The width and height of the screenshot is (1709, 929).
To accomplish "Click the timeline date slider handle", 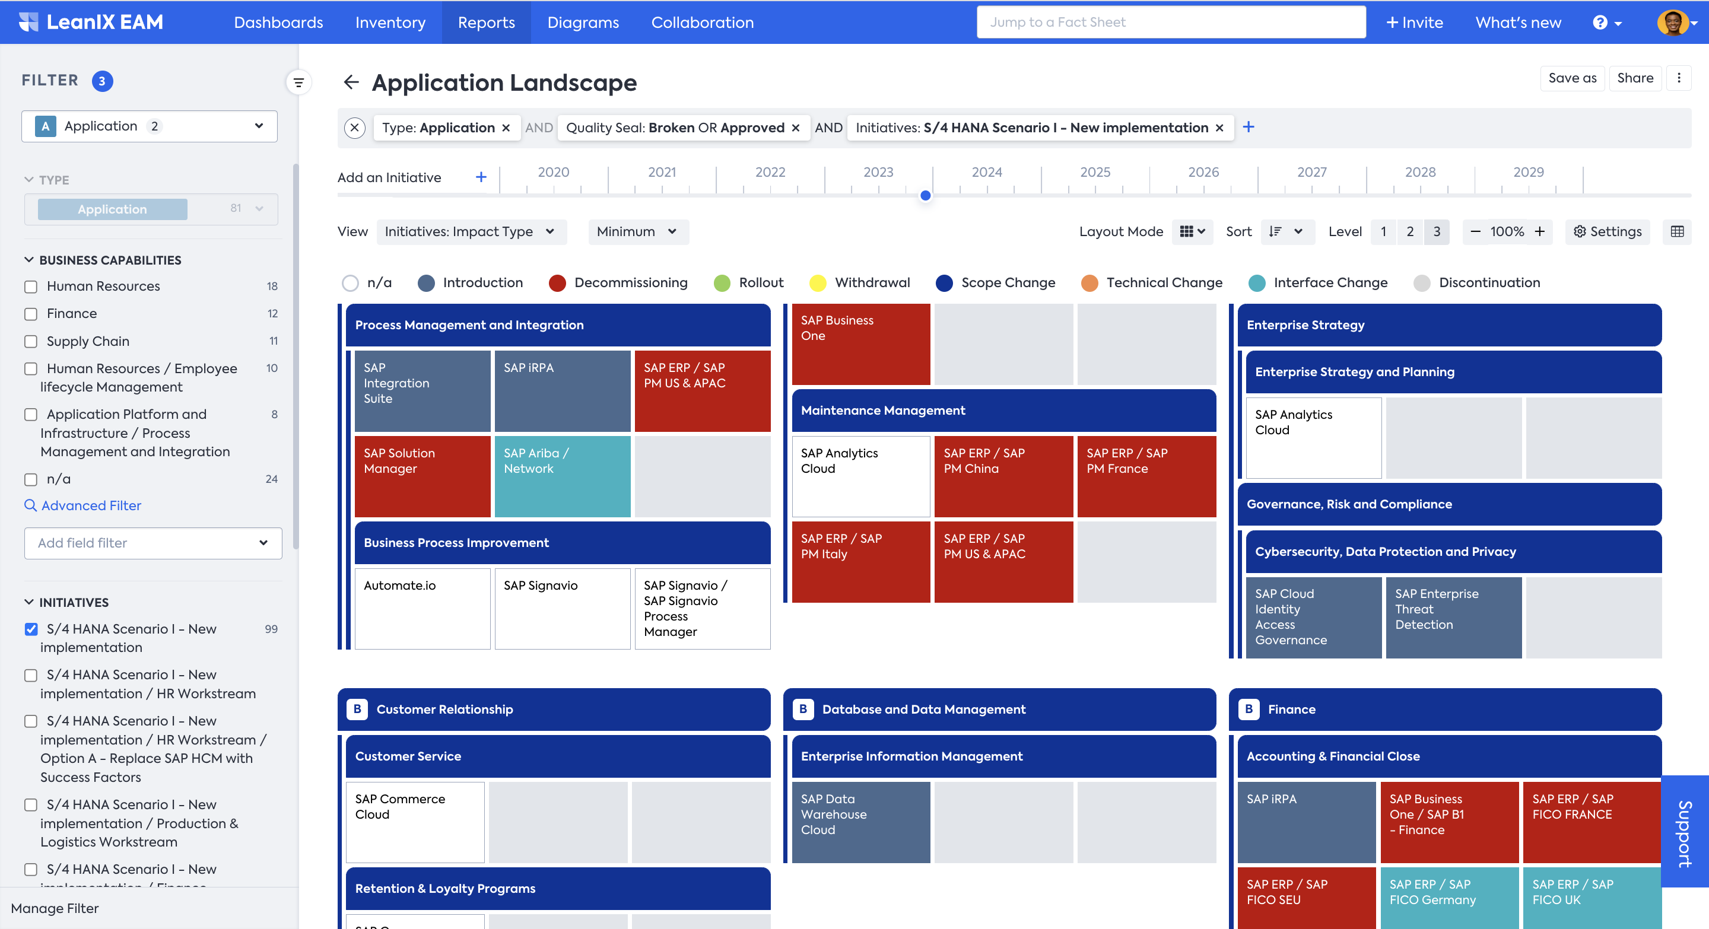I will tap(926, 196).
